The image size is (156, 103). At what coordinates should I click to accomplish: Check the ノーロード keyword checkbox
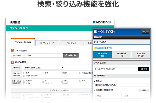pyautogui.click(x=24, y=95)
